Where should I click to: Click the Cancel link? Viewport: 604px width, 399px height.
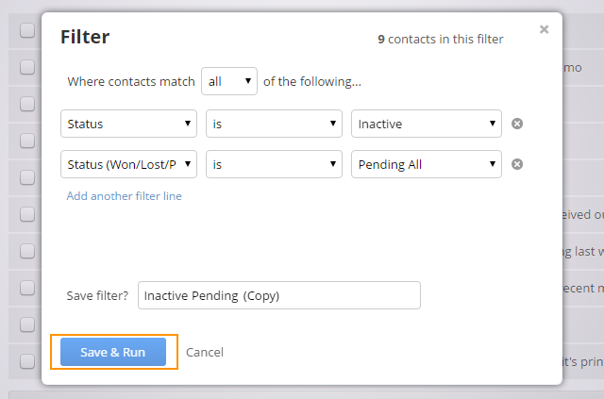pyautogui.click(x=205, y=353)
